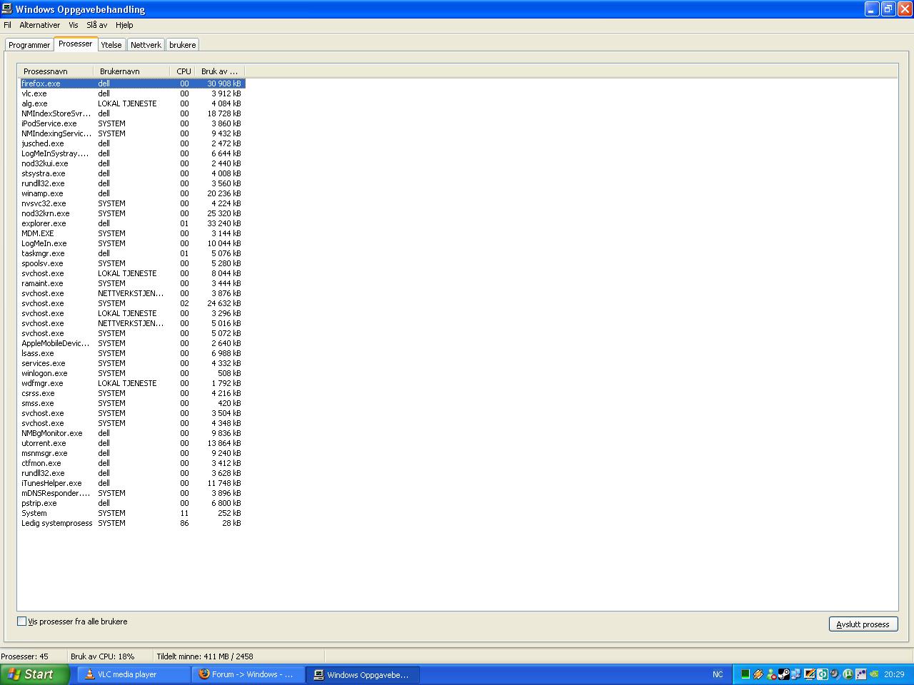Select the lsass.exe process row
Image resolution: width=914 pixels, height=685 pixels.
tap(133, 353)
